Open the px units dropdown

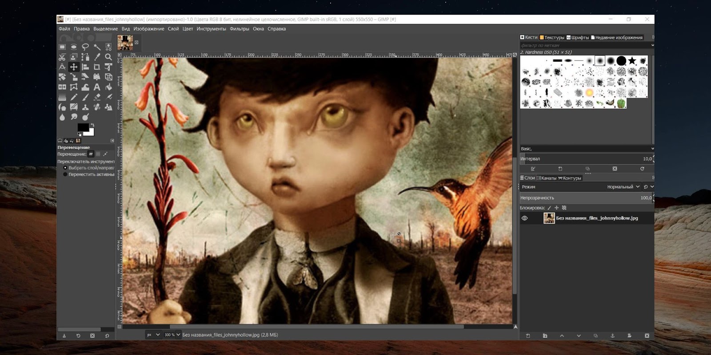(153, 335)
